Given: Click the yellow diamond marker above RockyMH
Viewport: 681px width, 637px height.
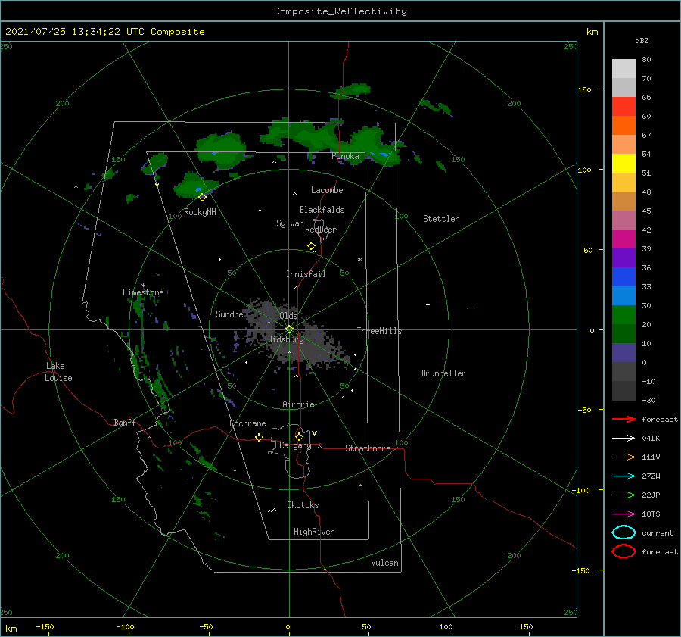Looking at the screenshot, I should click(x=202, y=198).
